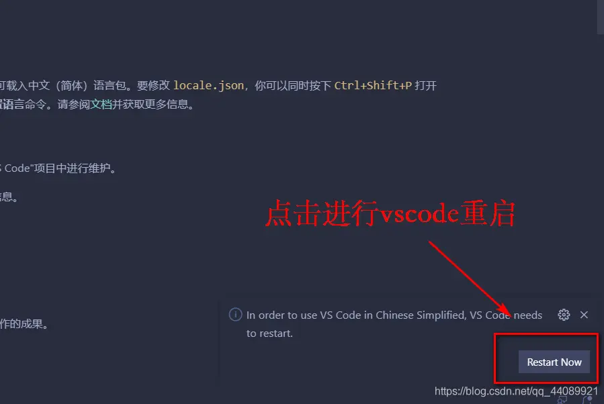
Task: Click the word 打开 ending the first line
Action: [x=426, y=85]
